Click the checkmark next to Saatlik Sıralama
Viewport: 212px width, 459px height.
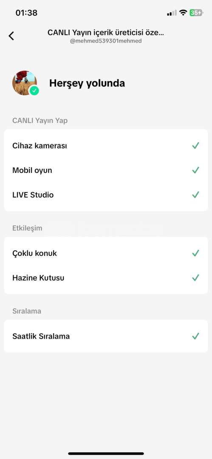(x=195, y=336)
